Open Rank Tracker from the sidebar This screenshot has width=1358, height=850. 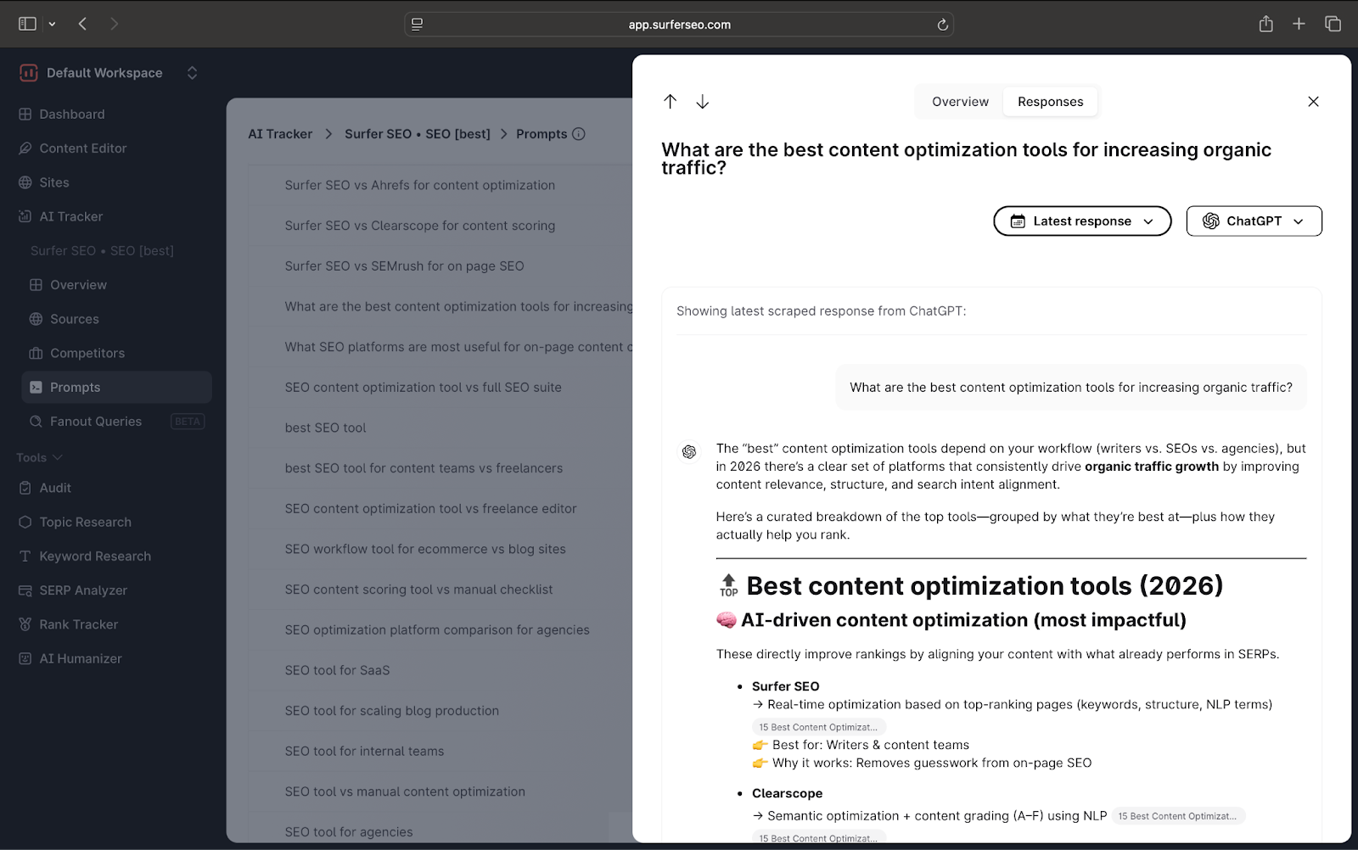78,624
